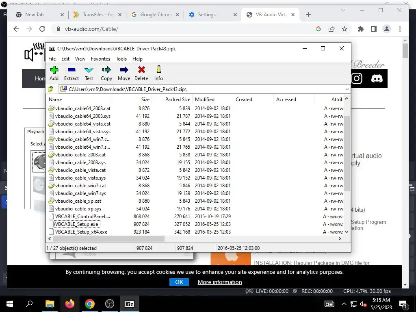Close the Google Chrome tab
The width and height of the screenshot is (416, 312).
click(178, 15)
